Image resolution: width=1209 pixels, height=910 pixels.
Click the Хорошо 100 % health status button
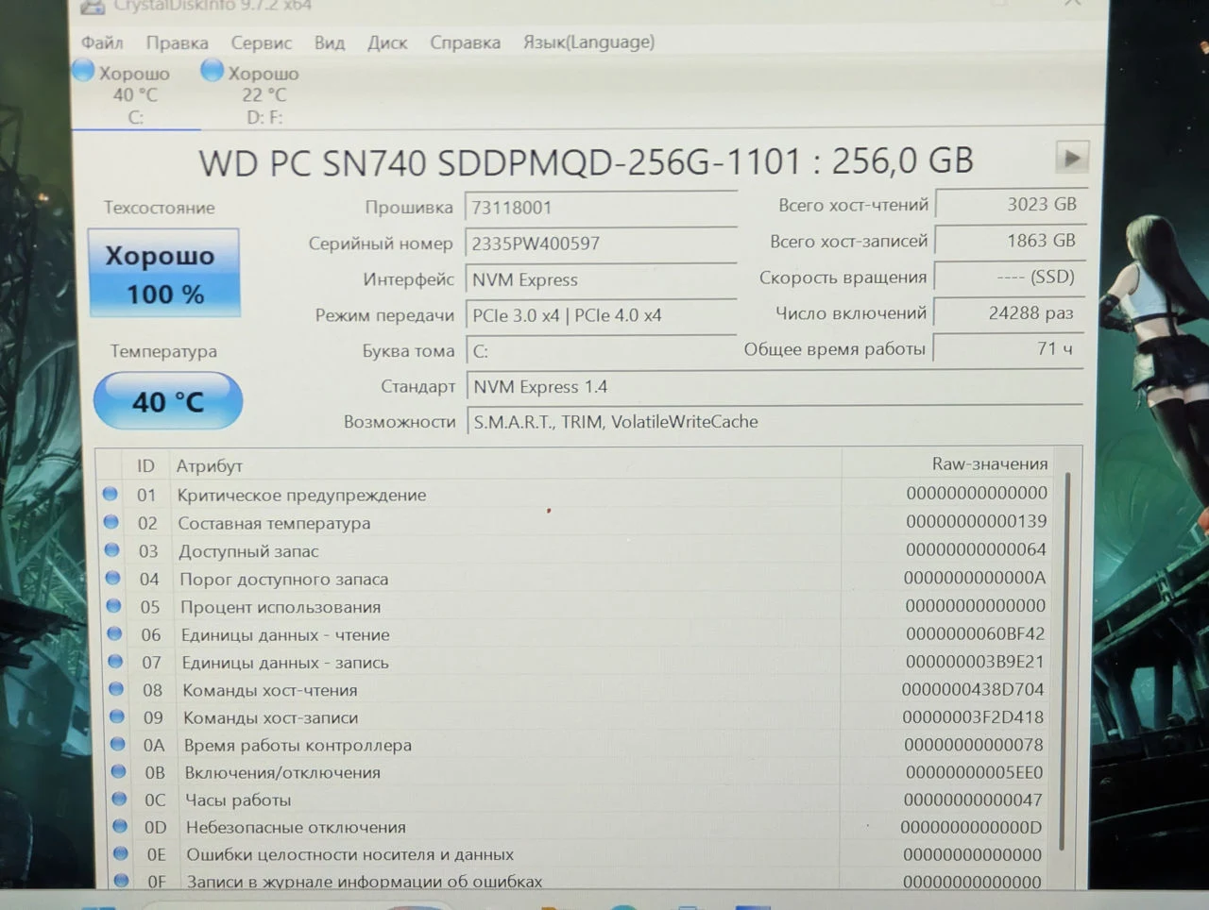click(164, 273)
